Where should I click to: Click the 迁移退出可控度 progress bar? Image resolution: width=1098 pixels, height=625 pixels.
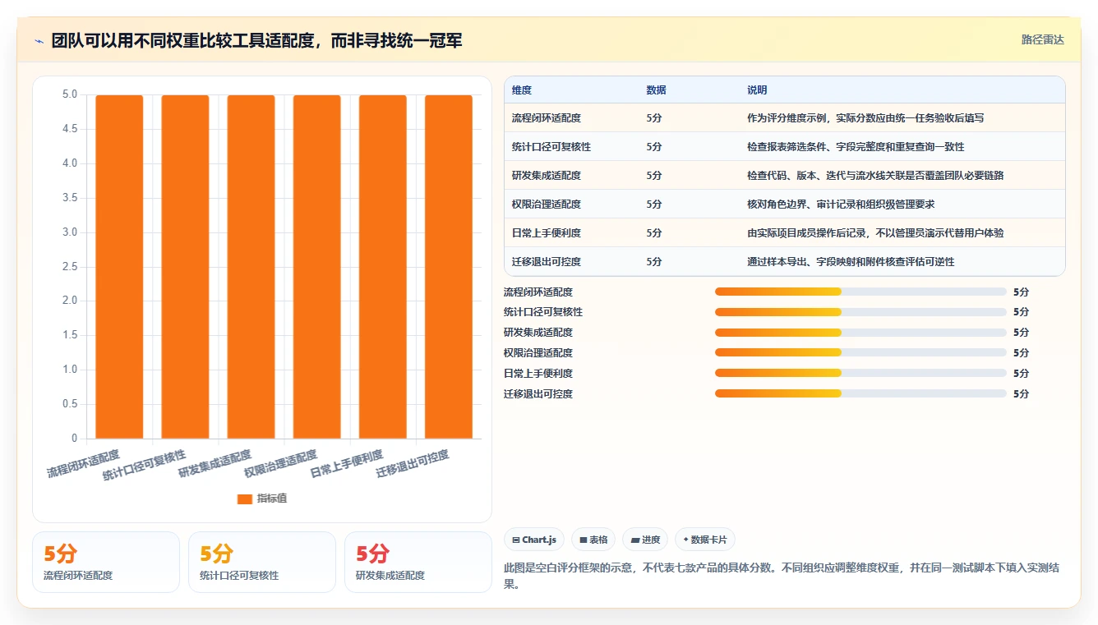coord(860,393)
